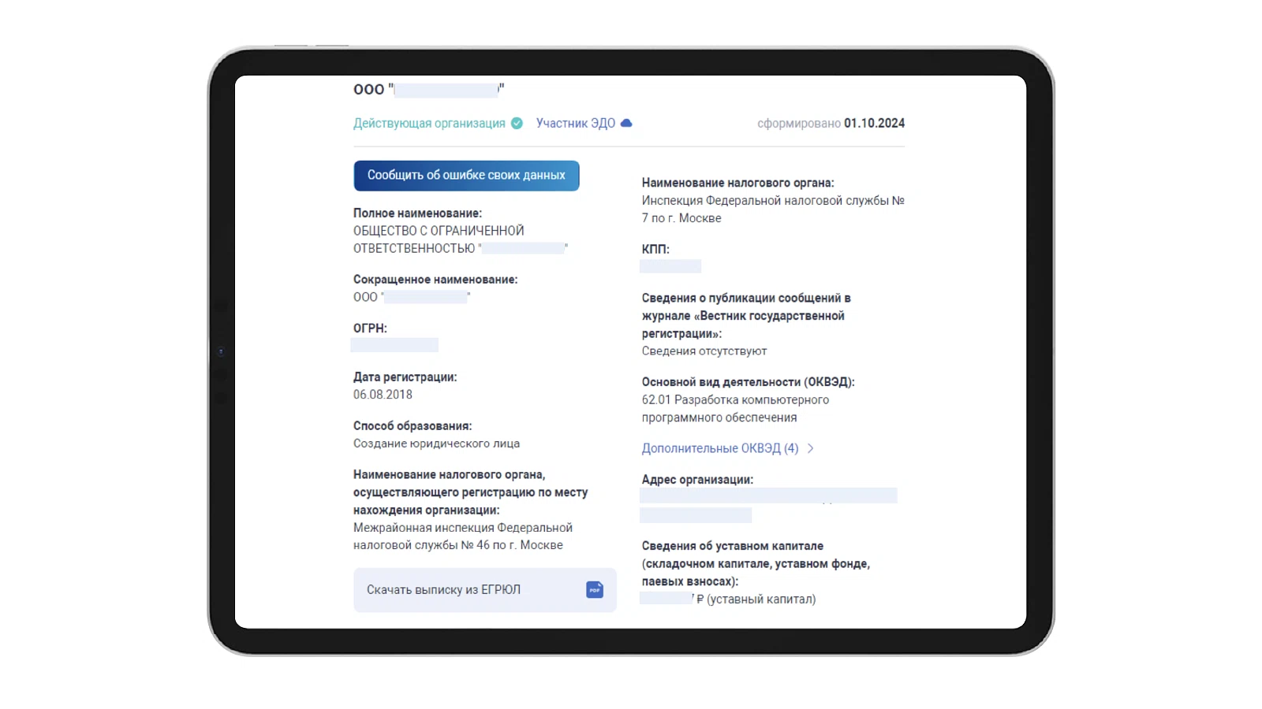Click the Наименование налогового органа: label at right
The height and width of the screenshot is (709, 1262).
(x=737, y=183)
